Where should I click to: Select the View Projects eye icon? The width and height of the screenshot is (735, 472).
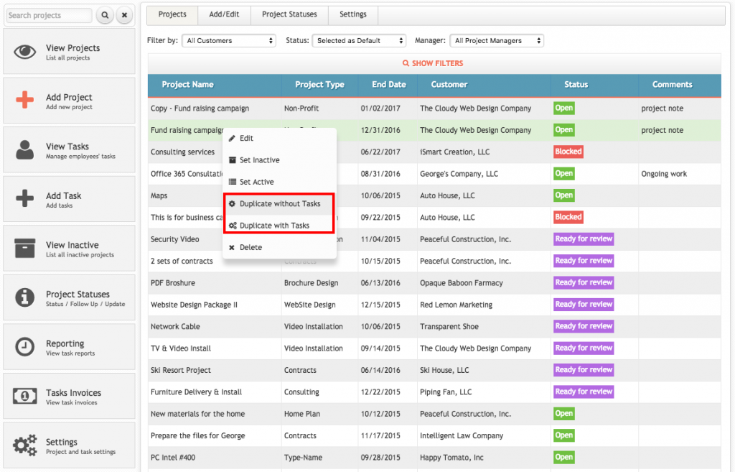point(24,50)
